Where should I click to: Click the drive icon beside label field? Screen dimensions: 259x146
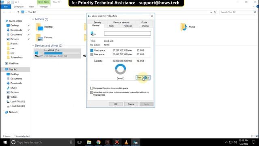[x=93, y=33]
